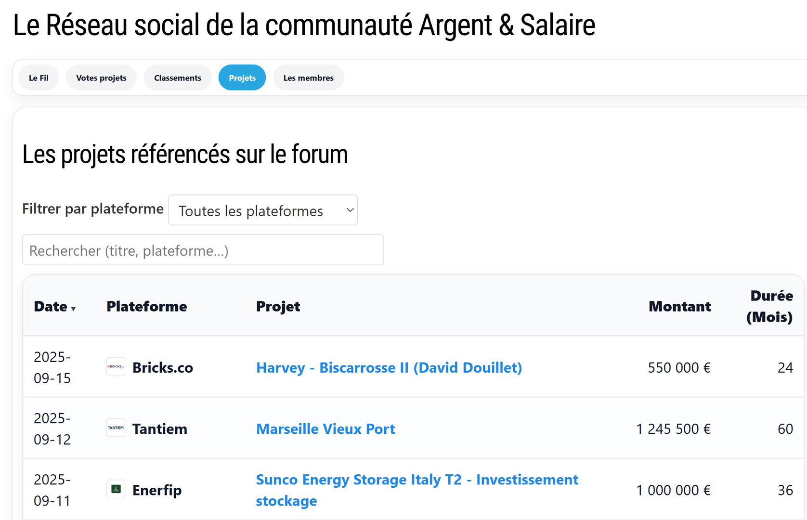Click the Bricks.co platform name
This screenshot has height=520, width=807.
coord(162,368)
